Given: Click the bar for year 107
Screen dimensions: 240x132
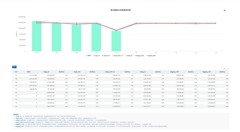Looking at the screenshot, I should (37, 36).
